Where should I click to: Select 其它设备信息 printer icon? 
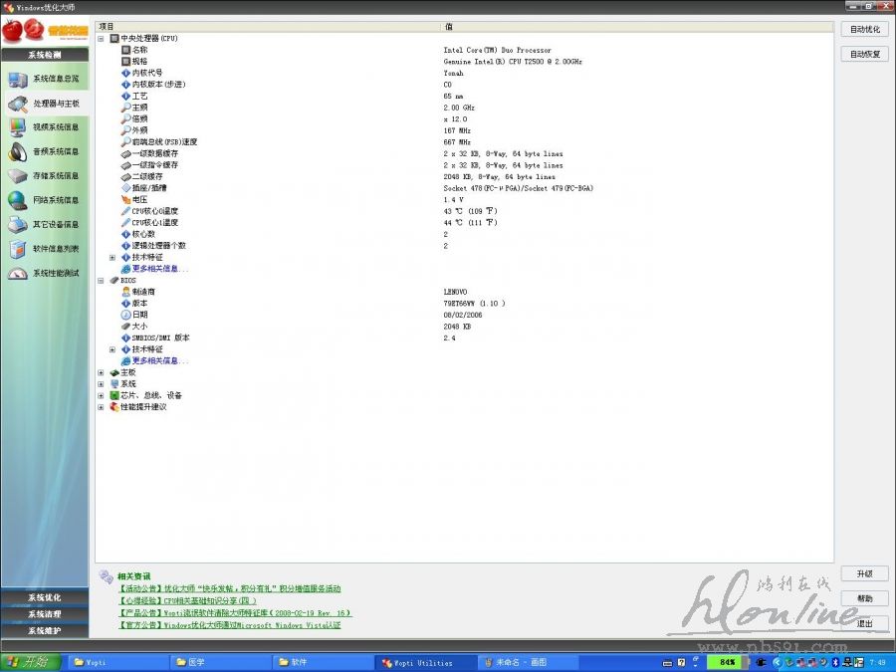(x=18, y=224)
